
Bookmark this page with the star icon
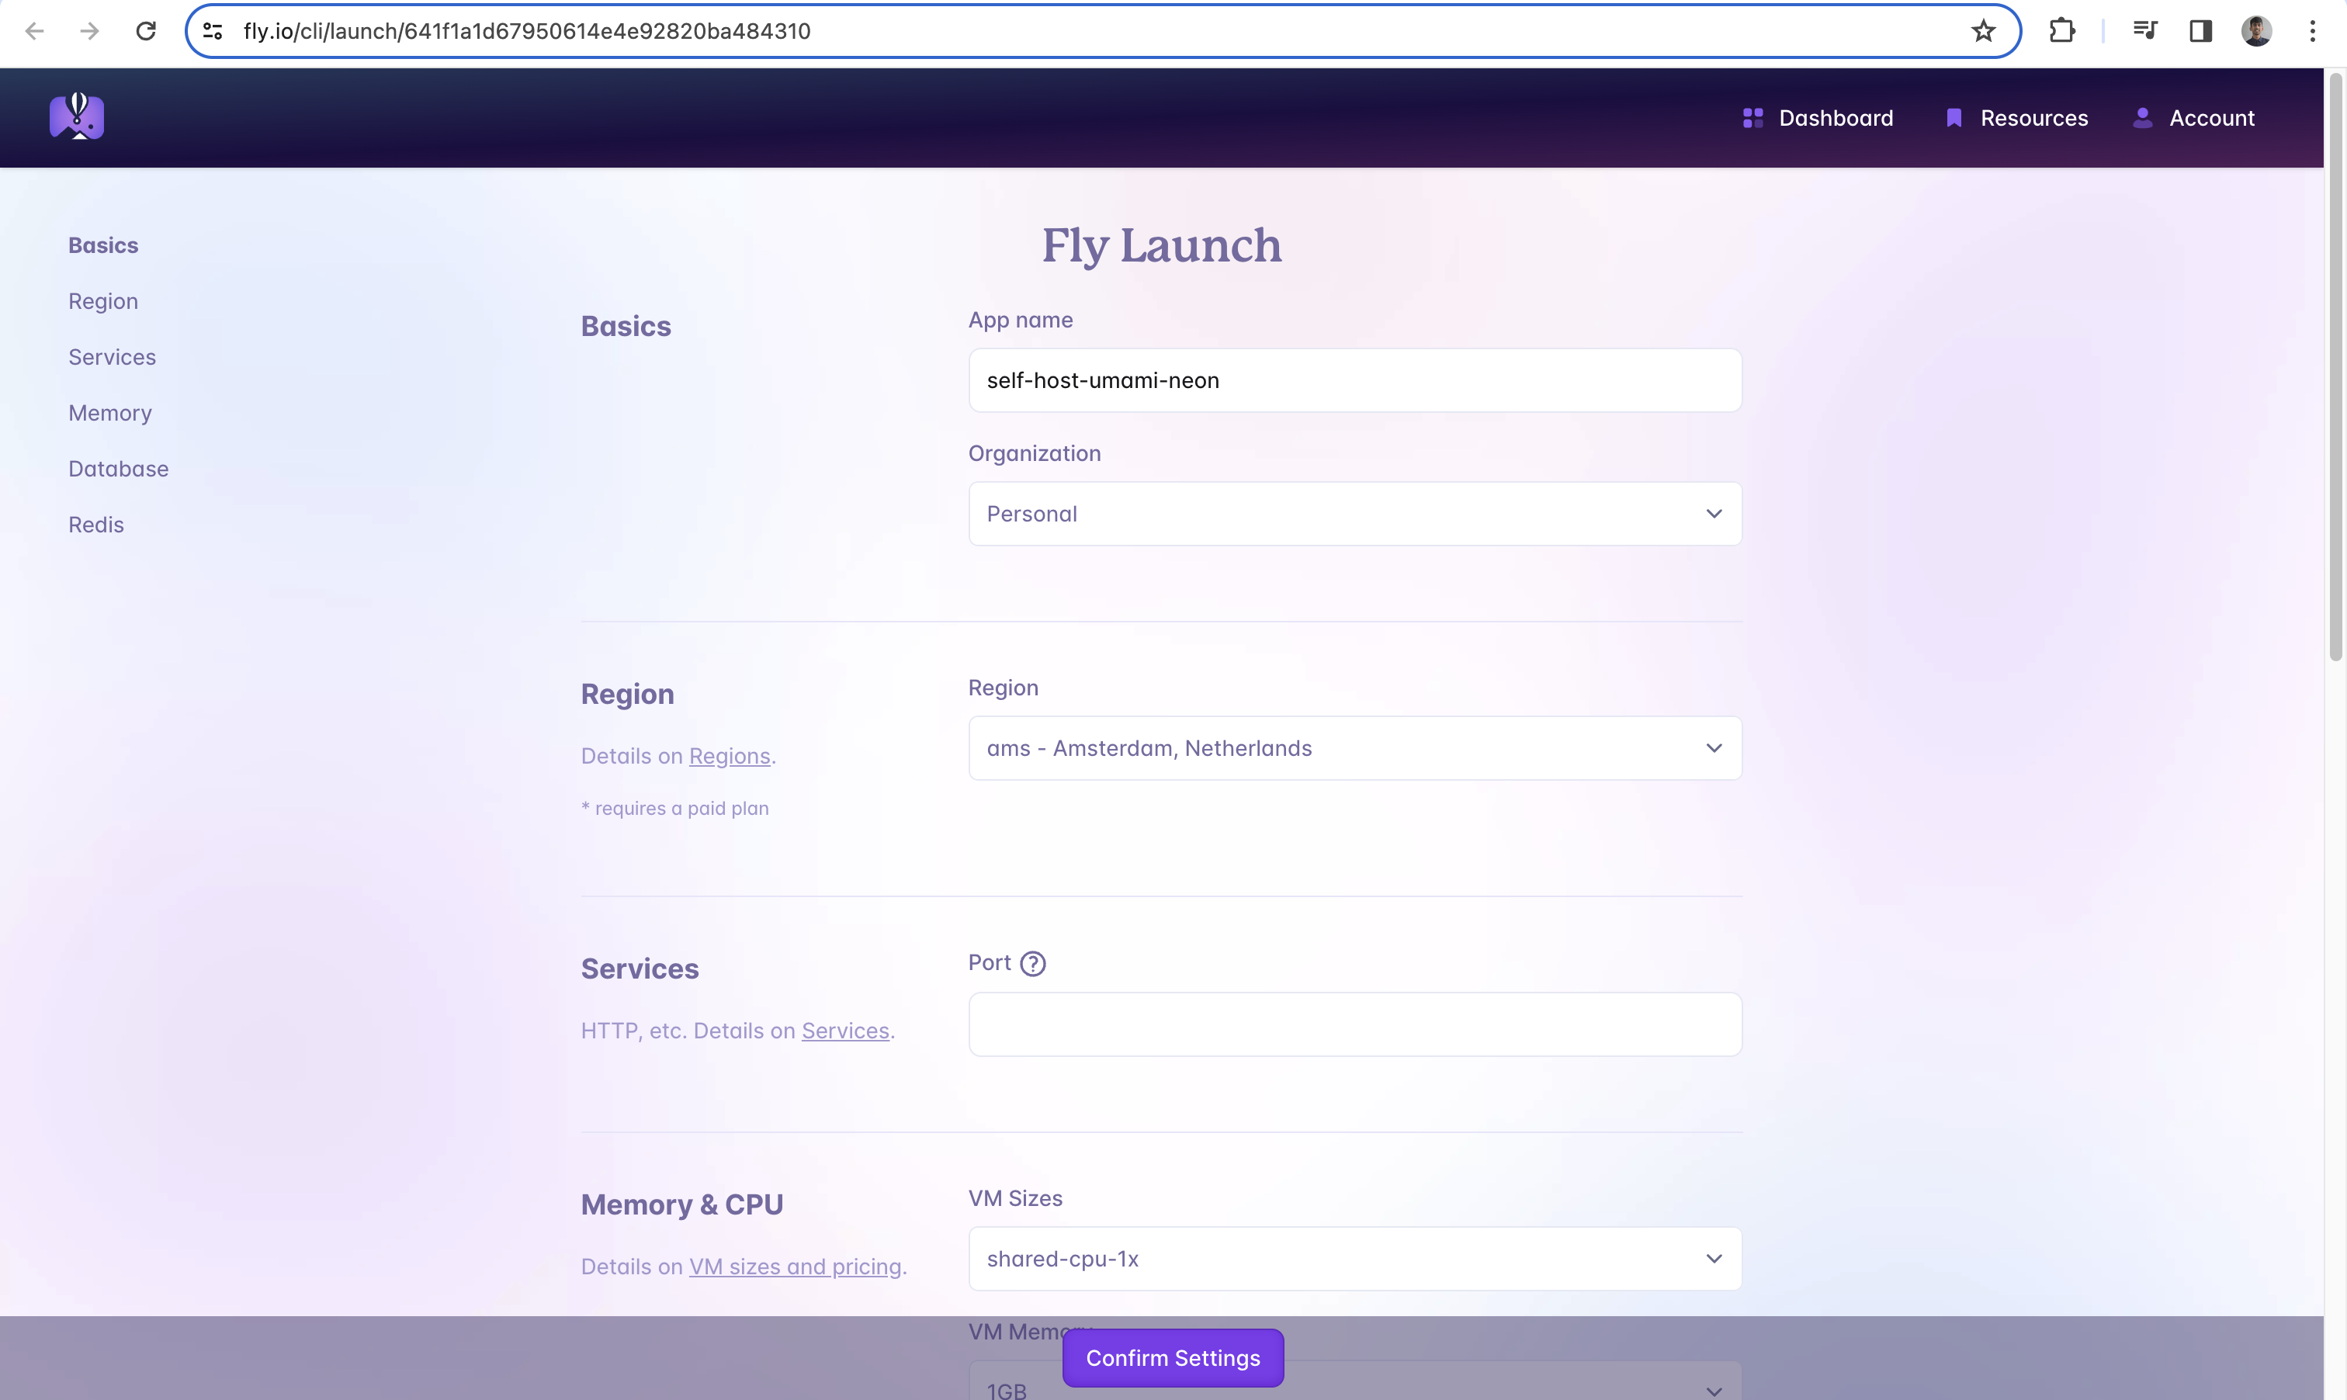tap(1983, 31)
